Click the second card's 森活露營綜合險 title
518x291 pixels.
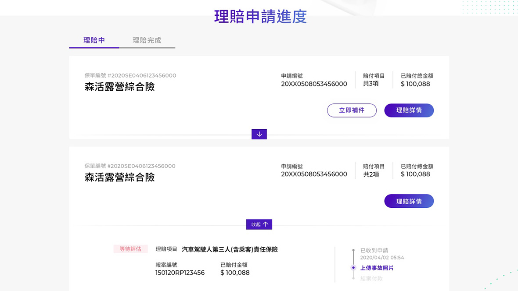[119, 177]
